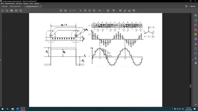This screenshot has height=111, width=198.
Task: Click the taskbar clock and date
Action: (x=188, y=109)
